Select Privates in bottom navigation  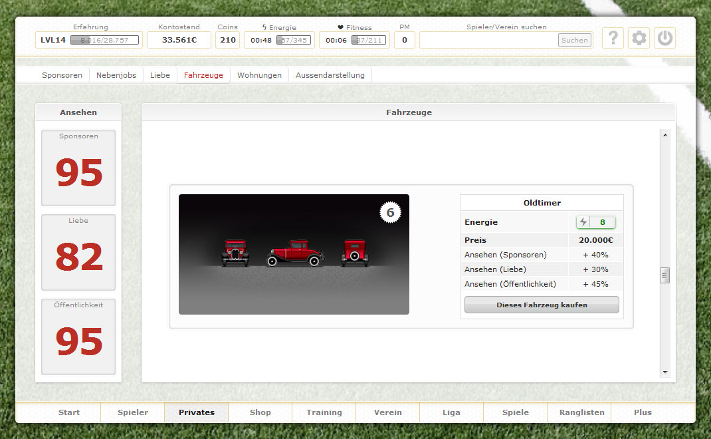(196, 412)
